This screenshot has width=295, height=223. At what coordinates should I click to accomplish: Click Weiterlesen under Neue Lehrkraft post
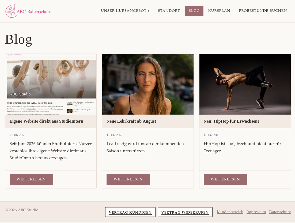coord(128,179)
